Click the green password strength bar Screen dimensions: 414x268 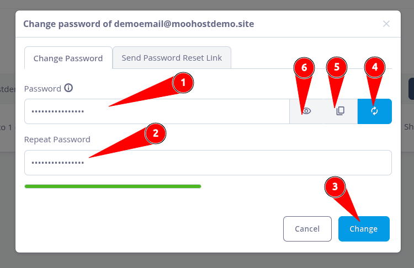[113, 186]
